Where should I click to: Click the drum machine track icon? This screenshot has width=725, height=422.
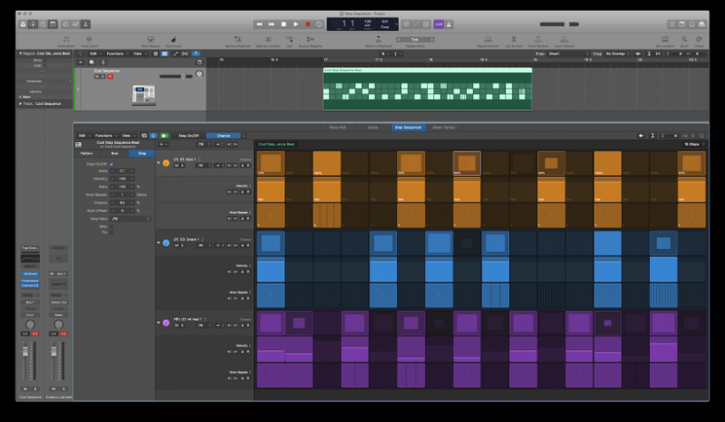point(144,95)
